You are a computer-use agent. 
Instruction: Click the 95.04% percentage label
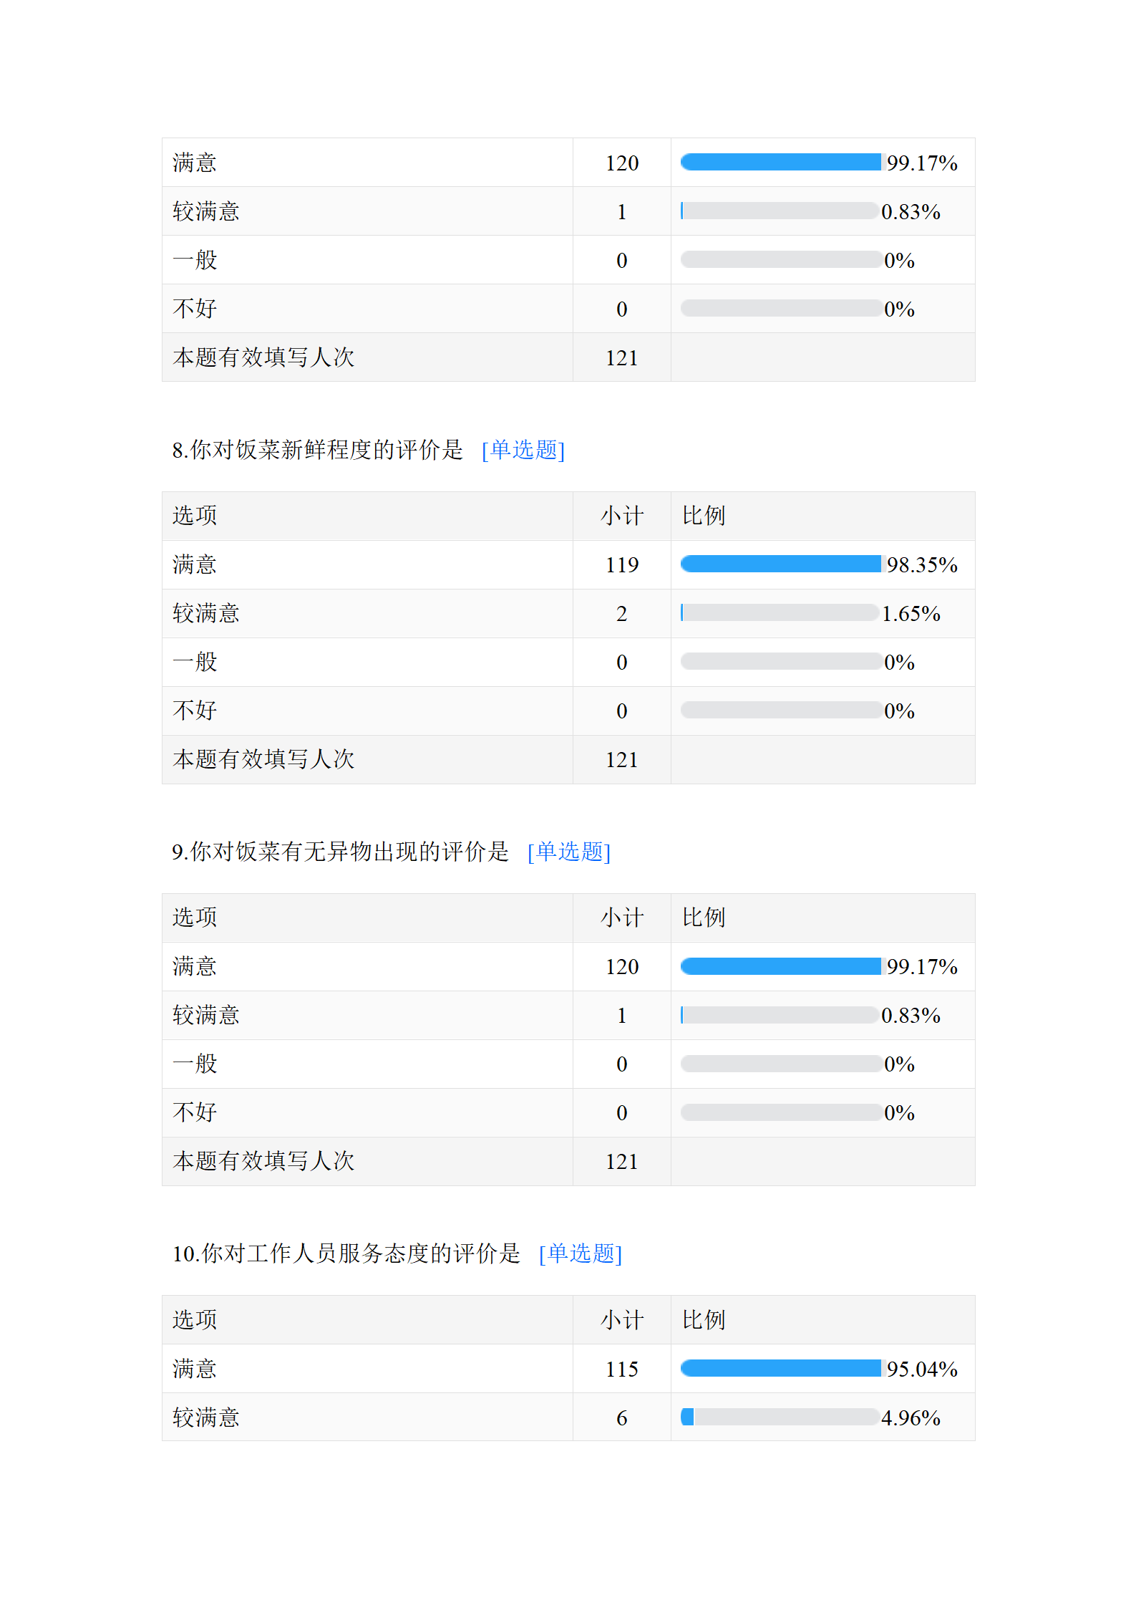click(922, 1369)
